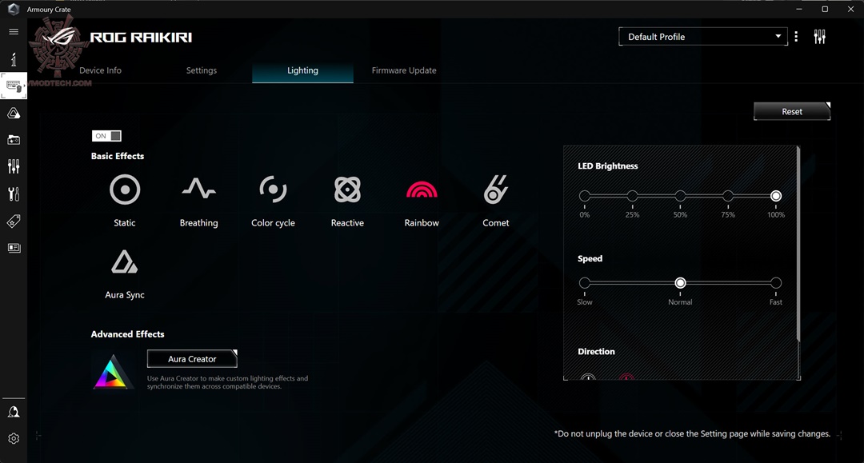This screenshot has height=463, width=864.
Task: Open the Tools wrench sidebar icon
Action: pyautogui.click(x=14, y=194)
